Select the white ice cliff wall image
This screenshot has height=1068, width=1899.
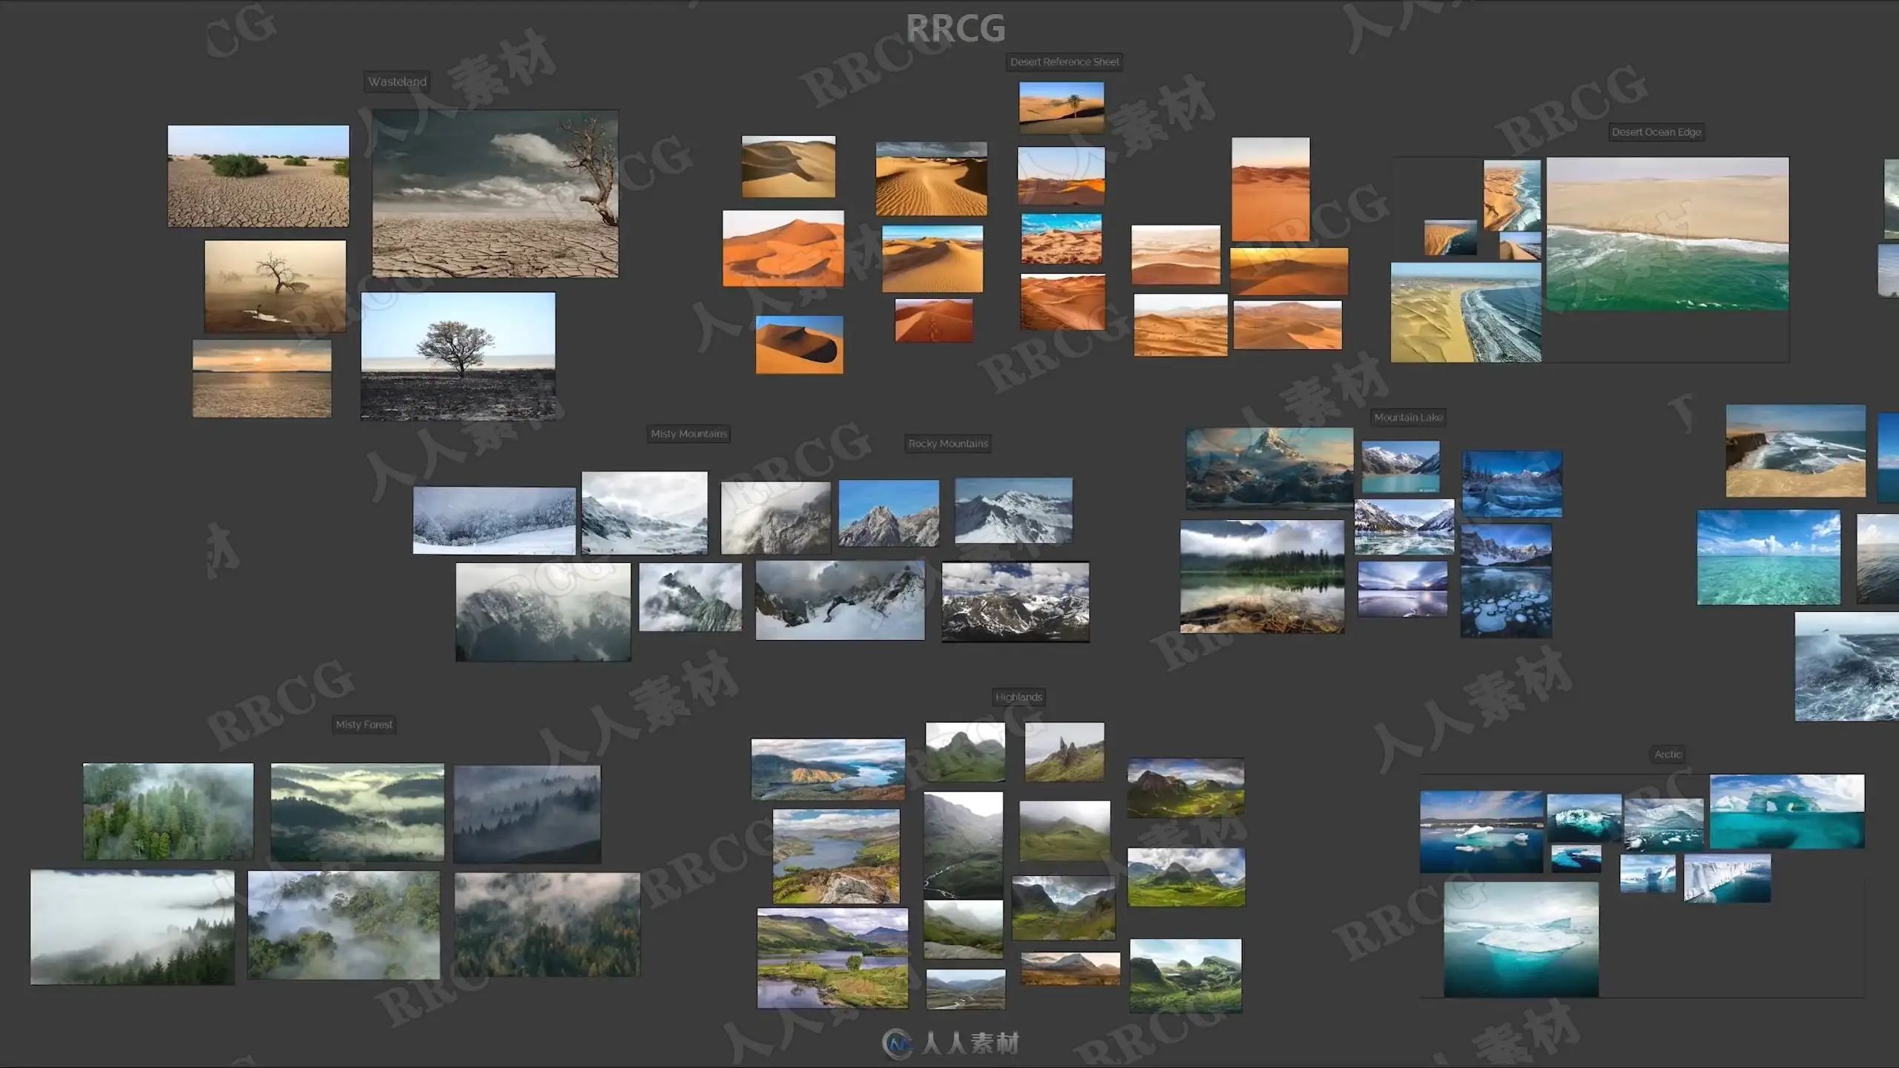[1727, 878]
